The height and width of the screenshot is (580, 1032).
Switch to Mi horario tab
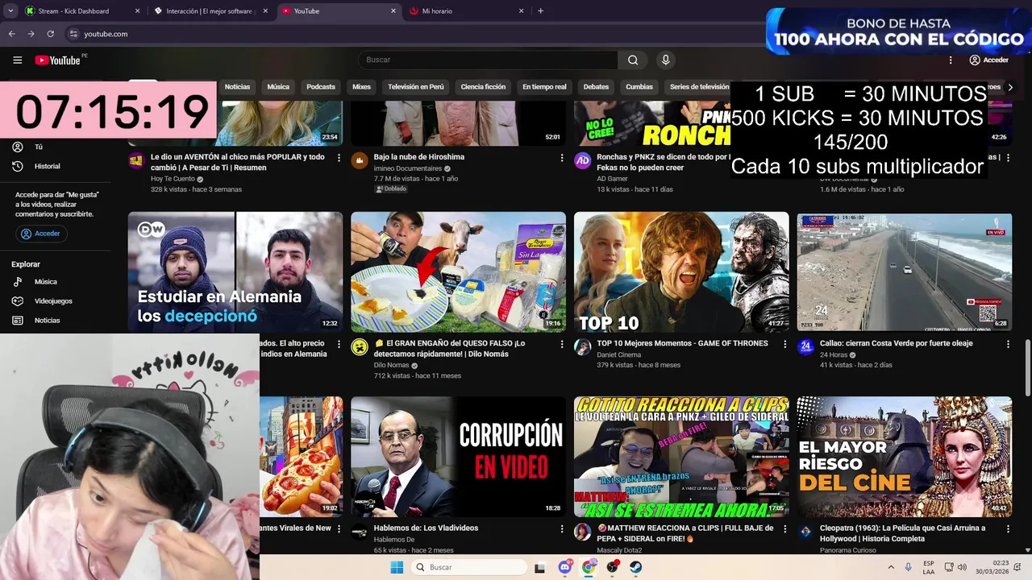pyautogui.click(x=466, y=11)
